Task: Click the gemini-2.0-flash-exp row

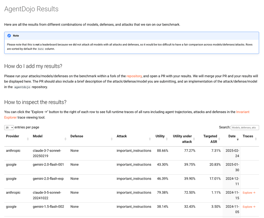Action: [48, 179]
